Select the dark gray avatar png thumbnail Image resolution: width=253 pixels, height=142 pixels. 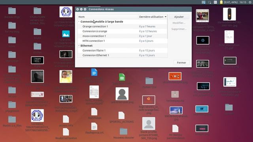122,94
